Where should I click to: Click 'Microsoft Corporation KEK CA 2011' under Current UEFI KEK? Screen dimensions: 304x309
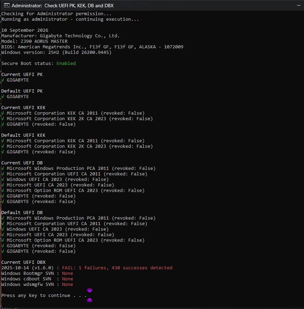point(52,113)
